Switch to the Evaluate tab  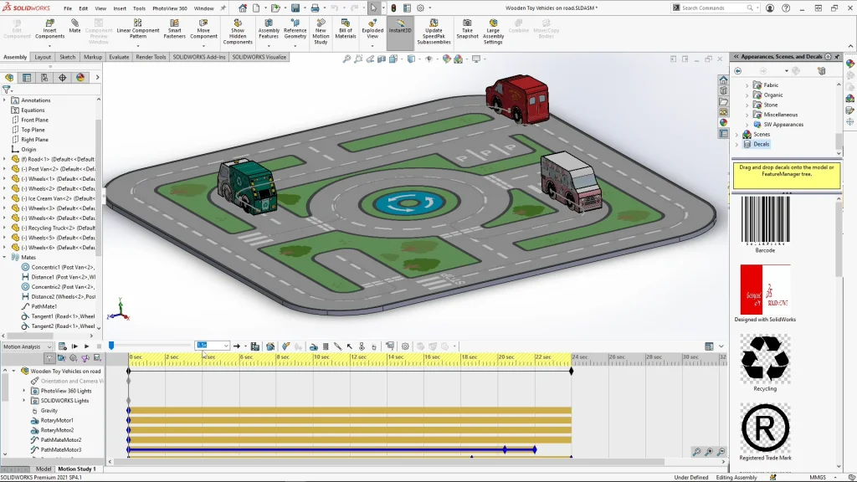click(x=119, y=57)
